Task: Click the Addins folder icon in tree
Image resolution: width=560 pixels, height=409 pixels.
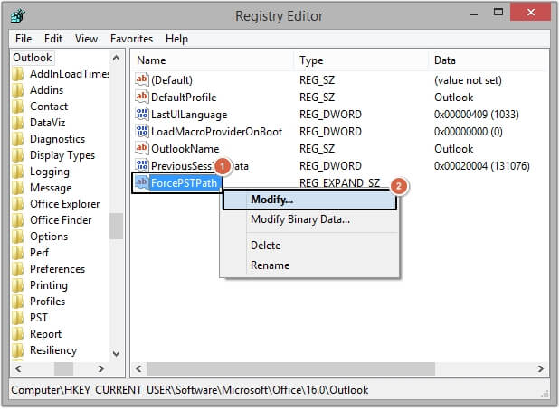Action: point(17,90)
